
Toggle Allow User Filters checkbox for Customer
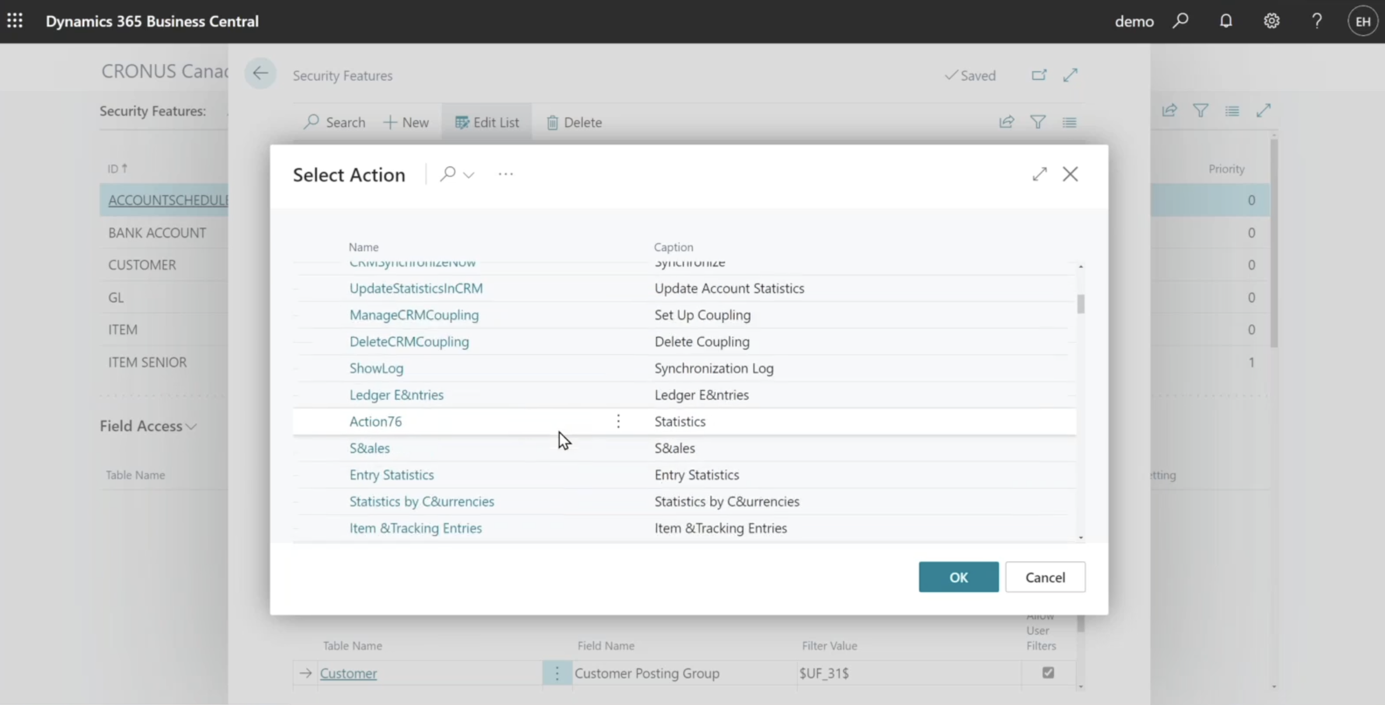click(x=1048, y=672)
